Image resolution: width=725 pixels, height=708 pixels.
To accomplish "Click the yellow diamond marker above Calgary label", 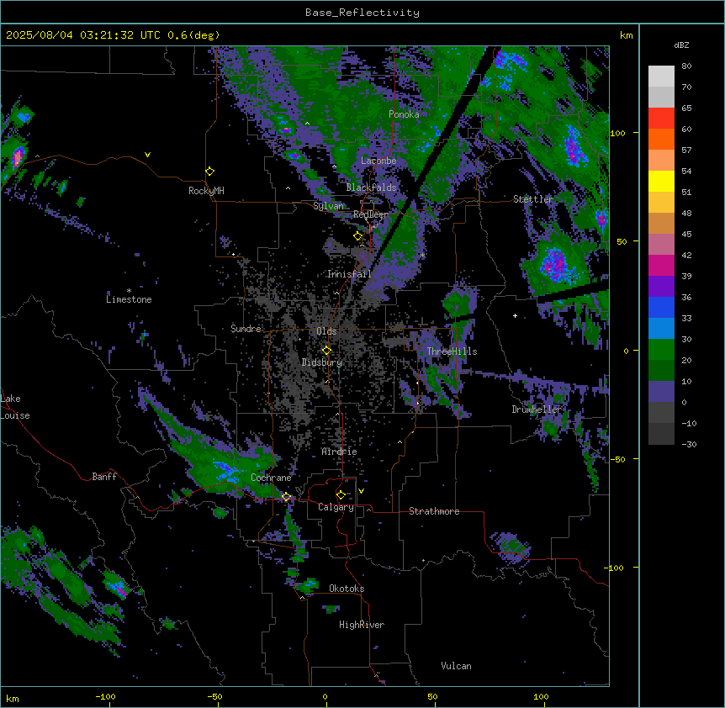I will click(x=341, y=495).
